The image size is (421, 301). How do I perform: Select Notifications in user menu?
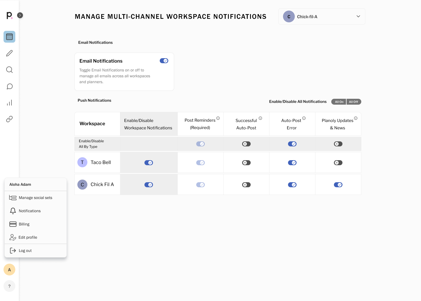click(x=36, y=211)
